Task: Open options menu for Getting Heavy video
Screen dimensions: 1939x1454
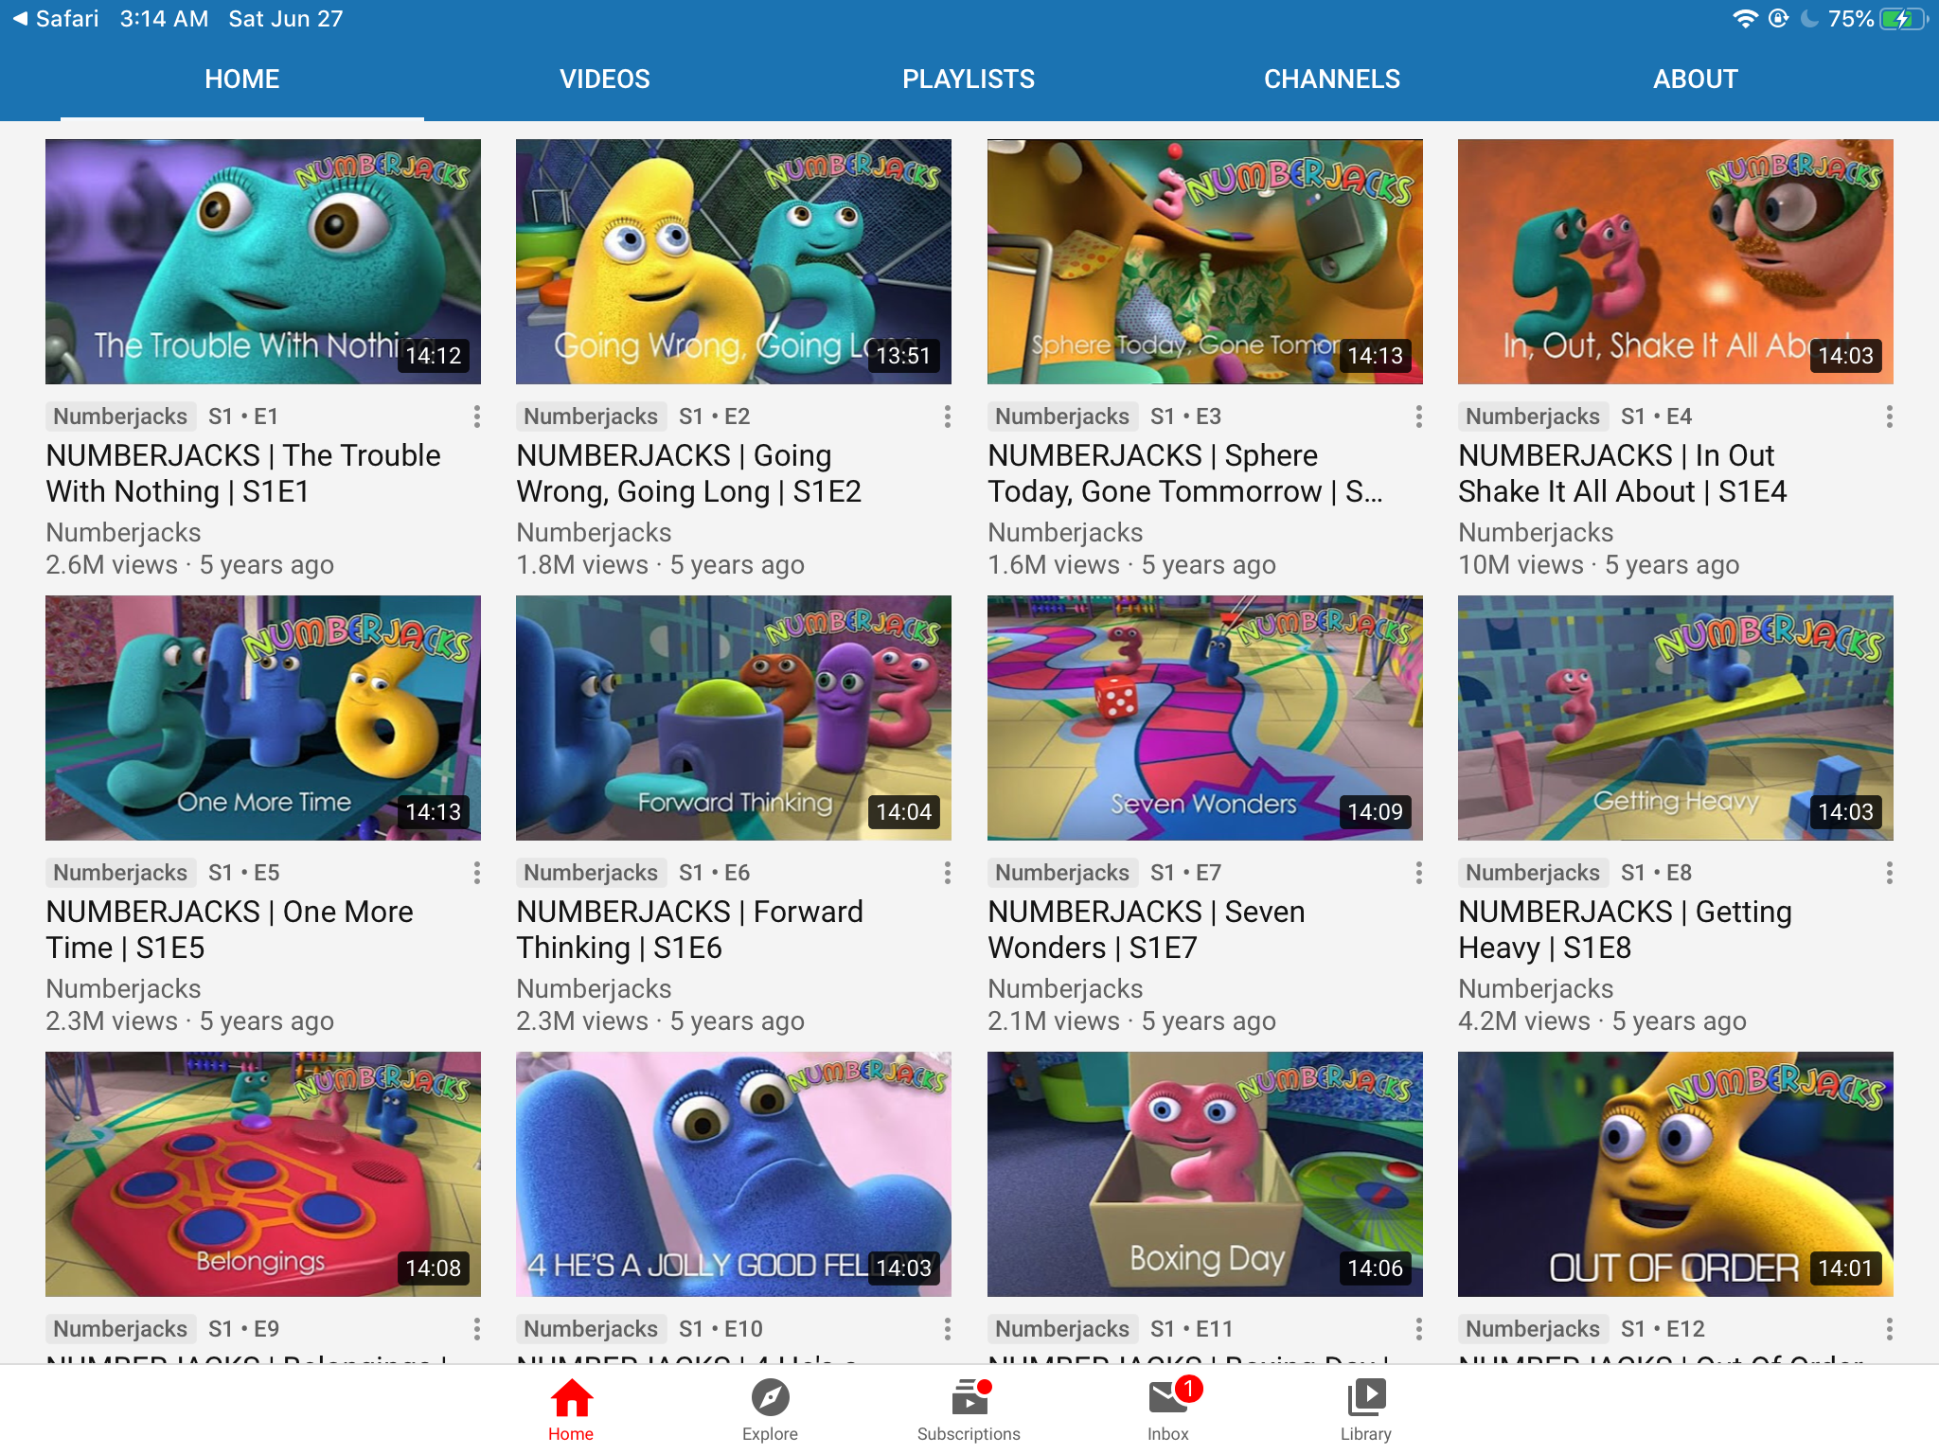Action: [1889, 873]
